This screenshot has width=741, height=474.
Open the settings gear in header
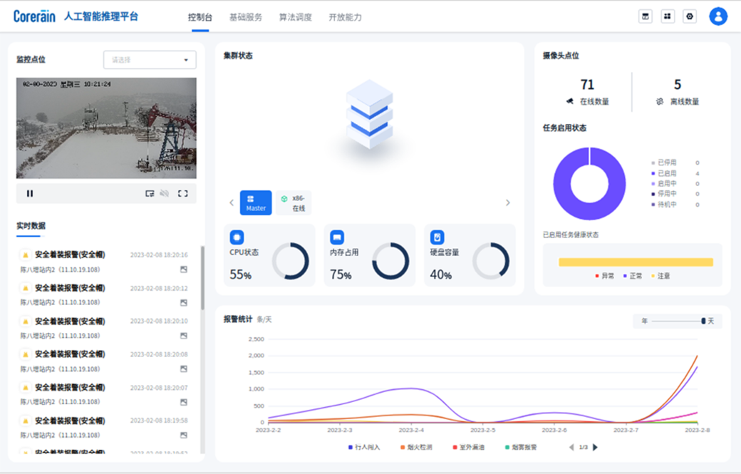tap(689, 16)
